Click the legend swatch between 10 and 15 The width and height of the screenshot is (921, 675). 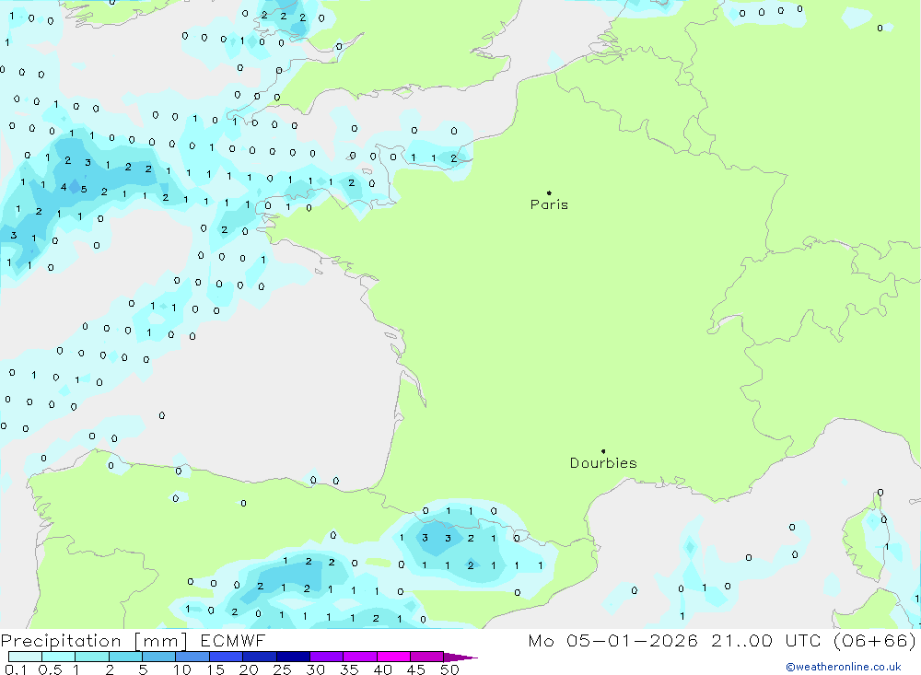pyautogui.click(x=192, y=657)
